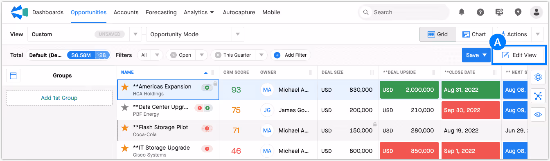The height and width of the screenshot is (161, 550).
Task: Click the Edit View button
Action: (519, 55)
